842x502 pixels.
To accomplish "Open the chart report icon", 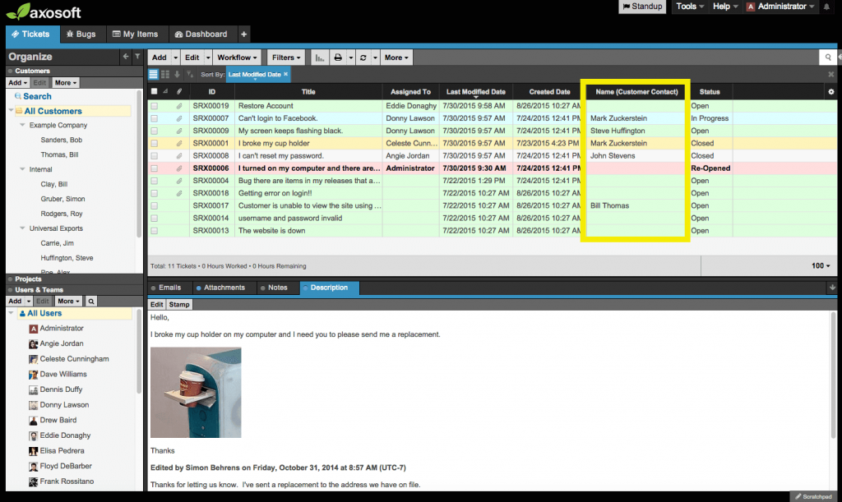I will [x=320, y=58].
